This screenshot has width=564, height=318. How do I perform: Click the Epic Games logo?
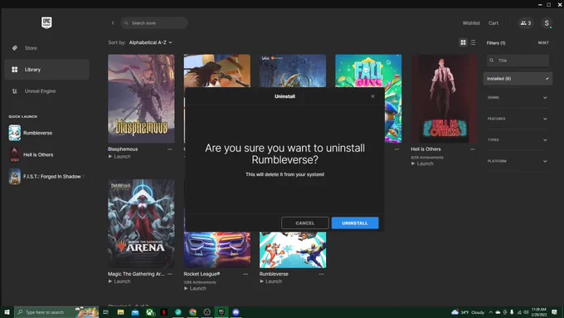[x=46, y=22]
